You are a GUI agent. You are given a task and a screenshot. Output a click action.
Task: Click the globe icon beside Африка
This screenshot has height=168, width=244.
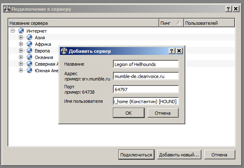click(x=29, y=44)
